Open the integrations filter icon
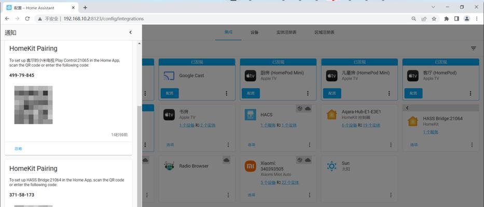484x207 pixels. coord(473,48)
